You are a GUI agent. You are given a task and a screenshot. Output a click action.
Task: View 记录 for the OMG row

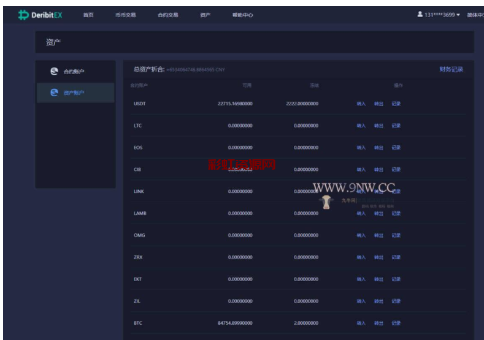coord(396,235)
